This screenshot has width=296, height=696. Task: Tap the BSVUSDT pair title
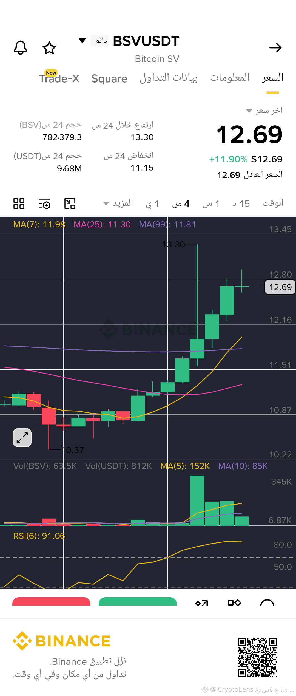(146, 41)
